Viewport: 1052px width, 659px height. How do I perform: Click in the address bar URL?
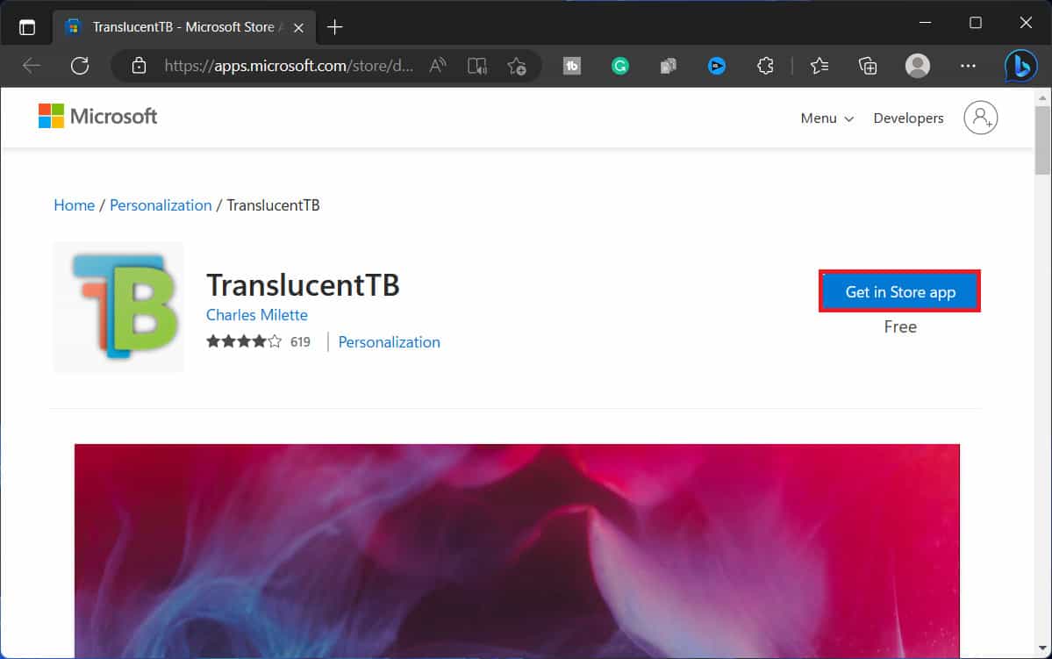pos(289,66)
